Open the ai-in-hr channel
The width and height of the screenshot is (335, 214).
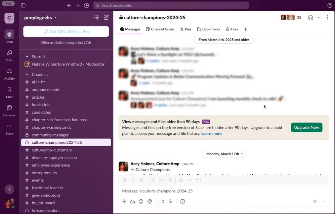click(x=66, y=82)
